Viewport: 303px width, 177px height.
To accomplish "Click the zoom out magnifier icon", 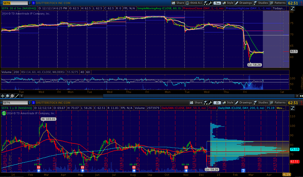I will tap(12, 96).
